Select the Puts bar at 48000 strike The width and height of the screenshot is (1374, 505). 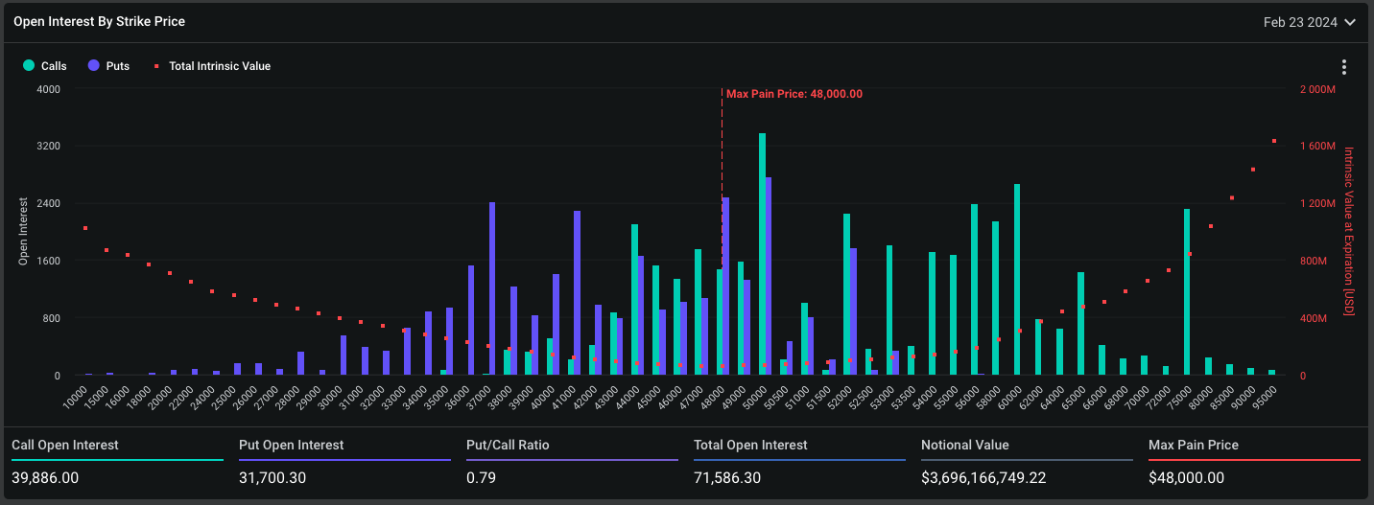(x=725, y=286)
